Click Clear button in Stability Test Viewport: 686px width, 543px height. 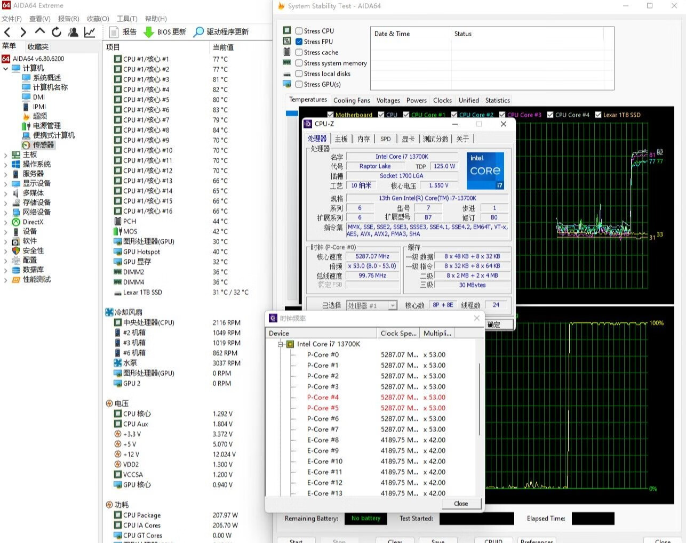(x=395, y=540)
